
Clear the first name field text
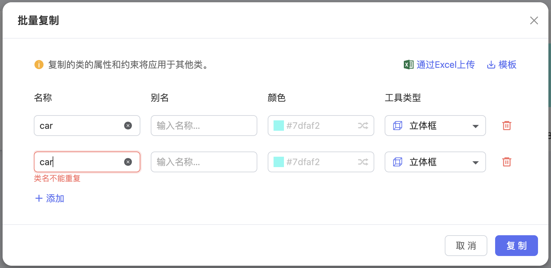(x=128, y=126)
